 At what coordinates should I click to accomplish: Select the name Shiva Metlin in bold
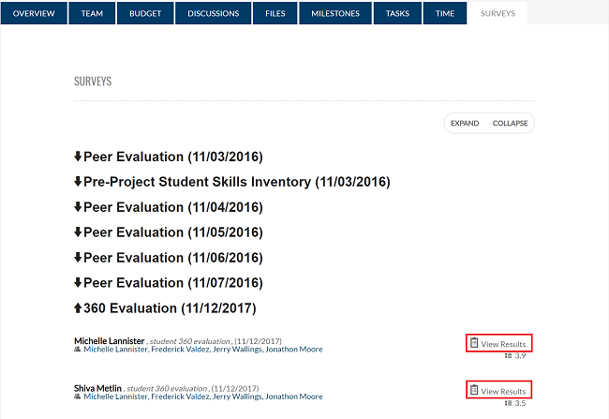97,388
